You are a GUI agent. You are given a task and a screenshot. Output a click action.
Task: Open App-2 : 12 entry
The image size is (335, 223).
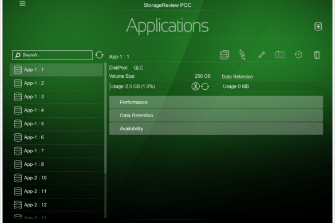(x=56, y=205)
